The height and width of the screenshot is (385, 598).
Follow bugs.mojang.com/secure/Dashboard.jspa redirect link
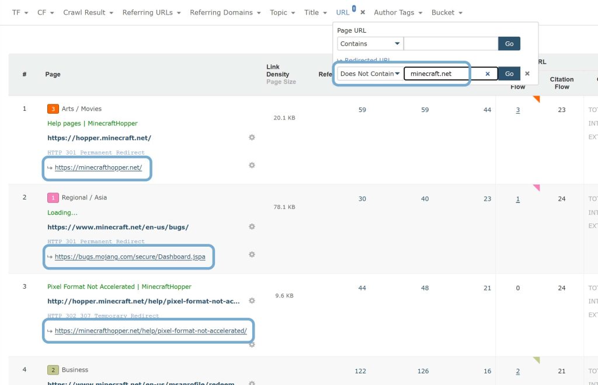(130, 257)
